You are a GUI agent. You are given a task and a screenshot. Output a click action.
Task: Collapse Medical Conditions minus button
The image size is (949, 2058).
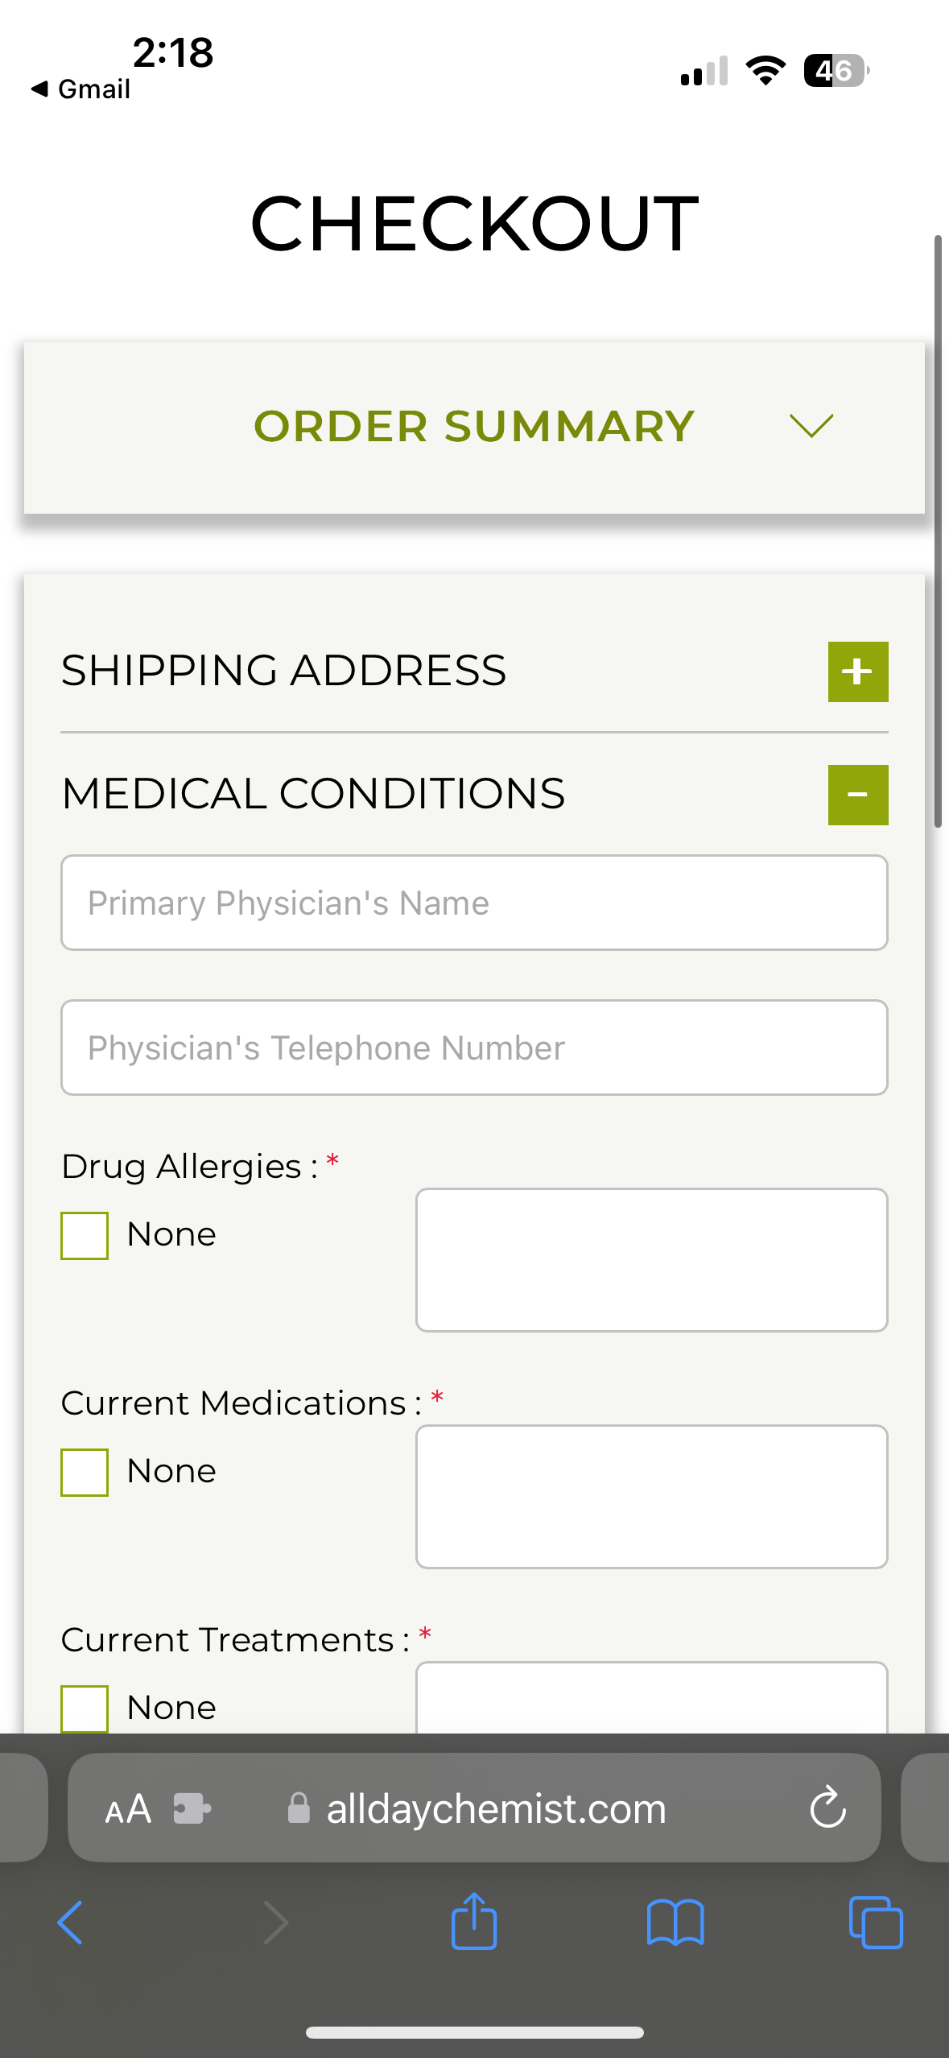pyautogui.click(x=858, y=795)
